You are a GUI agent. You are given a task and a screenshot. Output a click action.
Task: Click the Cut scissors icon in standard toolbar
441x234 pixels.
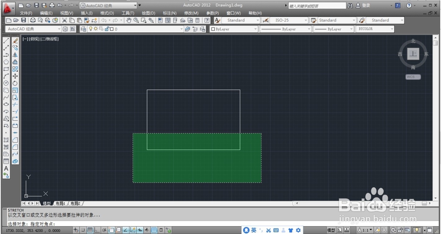pos(64,20)
